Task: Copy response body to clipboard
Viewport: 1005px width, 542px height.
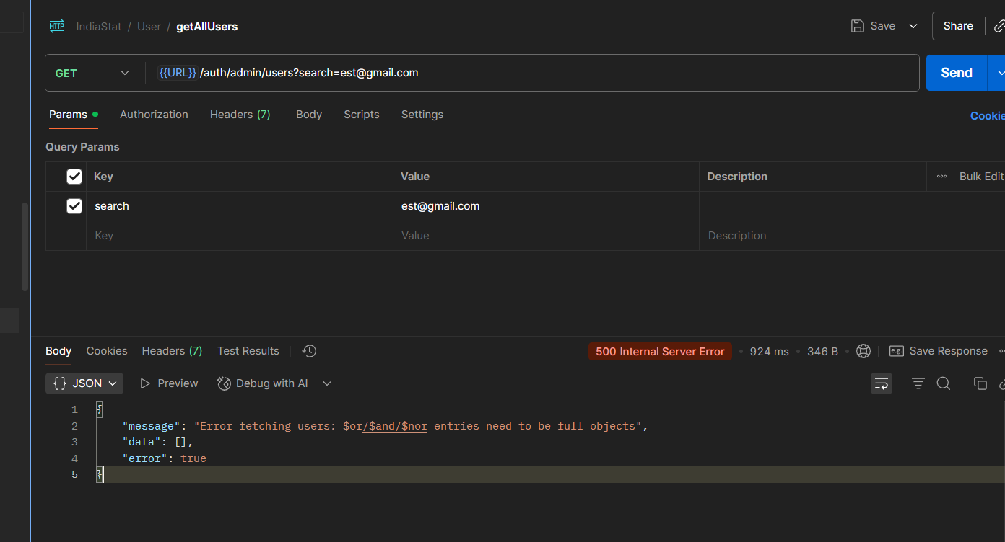Action: [980, 383]
